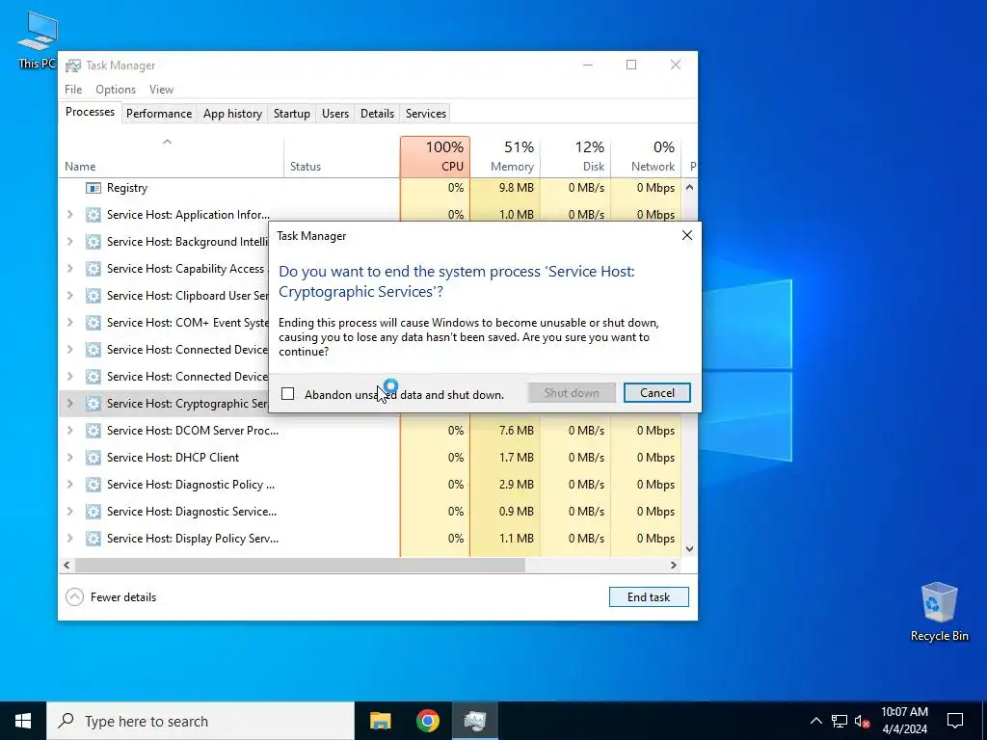Tick the Abandon unsaved data checkbox
This screenshot has height=740, width=987.
point(287,394)
